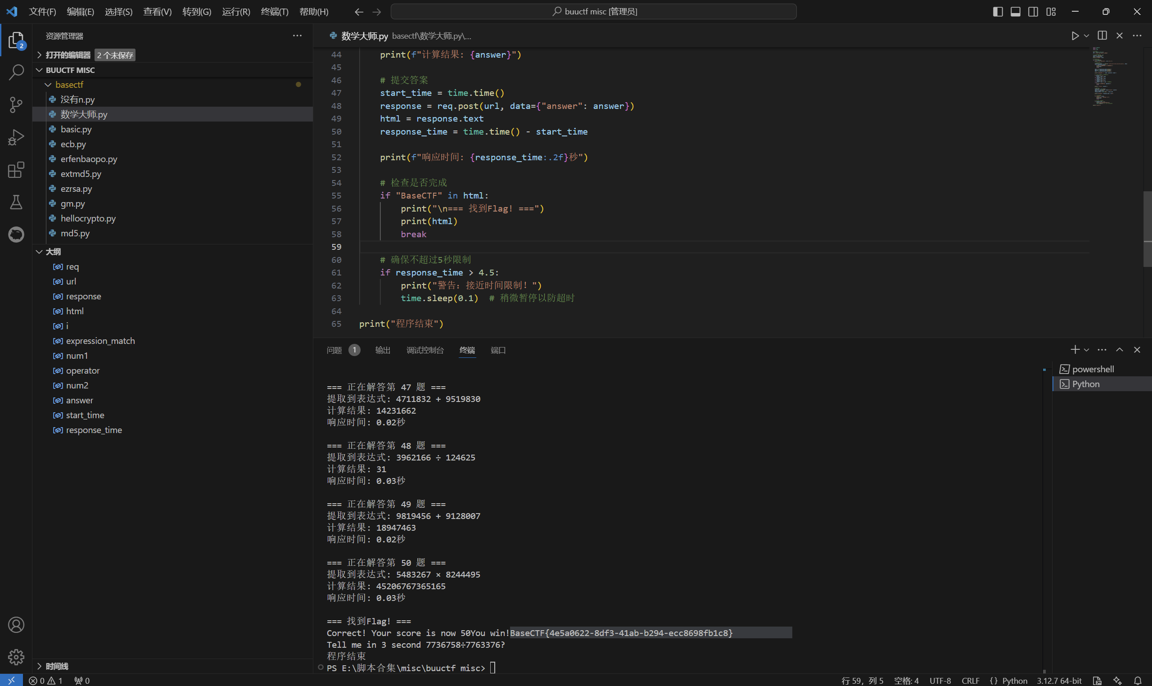Go to line via cursor position indicator
The height and width of the screenshot is (686, 1152).
[x=862, y=681]
